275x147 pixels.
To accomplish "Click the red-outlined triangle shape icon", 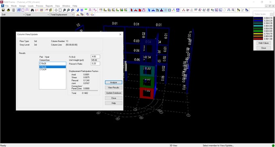I will click(x=144, y=10).
